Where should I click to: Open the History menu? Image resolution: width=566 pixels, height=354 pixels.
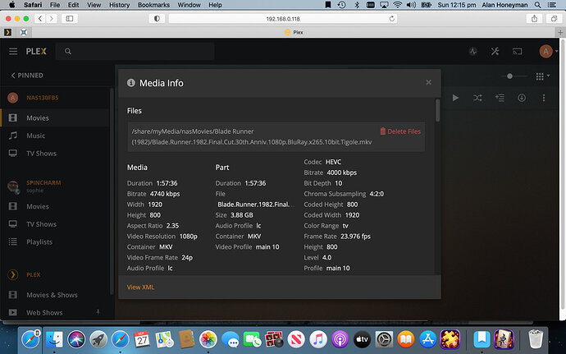[119, 5]
